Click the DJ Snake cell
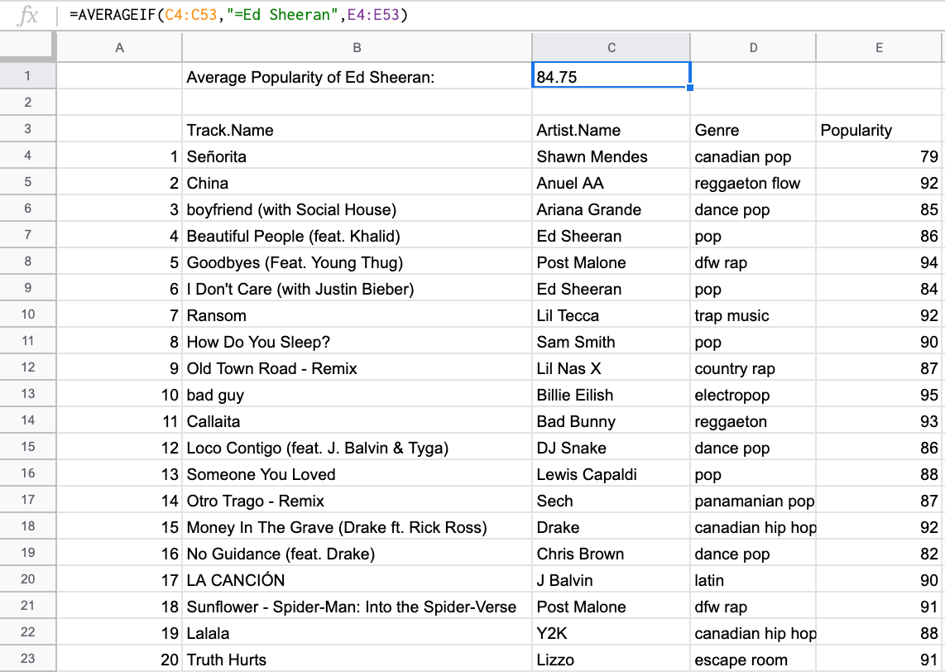This screenshot has height=672, width=945. [612, 447]
